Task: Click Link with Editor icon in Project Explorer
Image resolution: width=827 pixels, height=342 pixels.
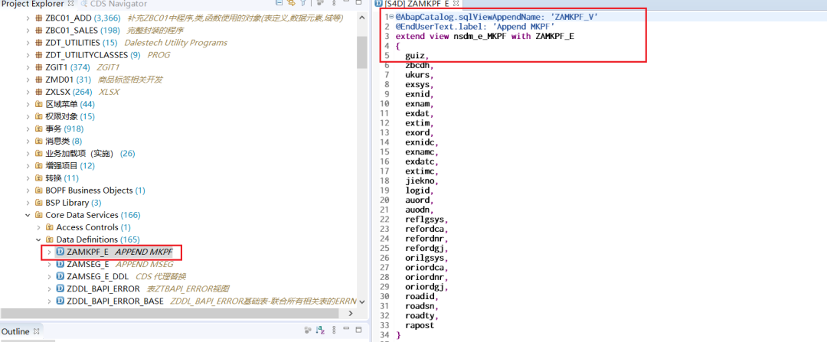Action: point(291,3)
